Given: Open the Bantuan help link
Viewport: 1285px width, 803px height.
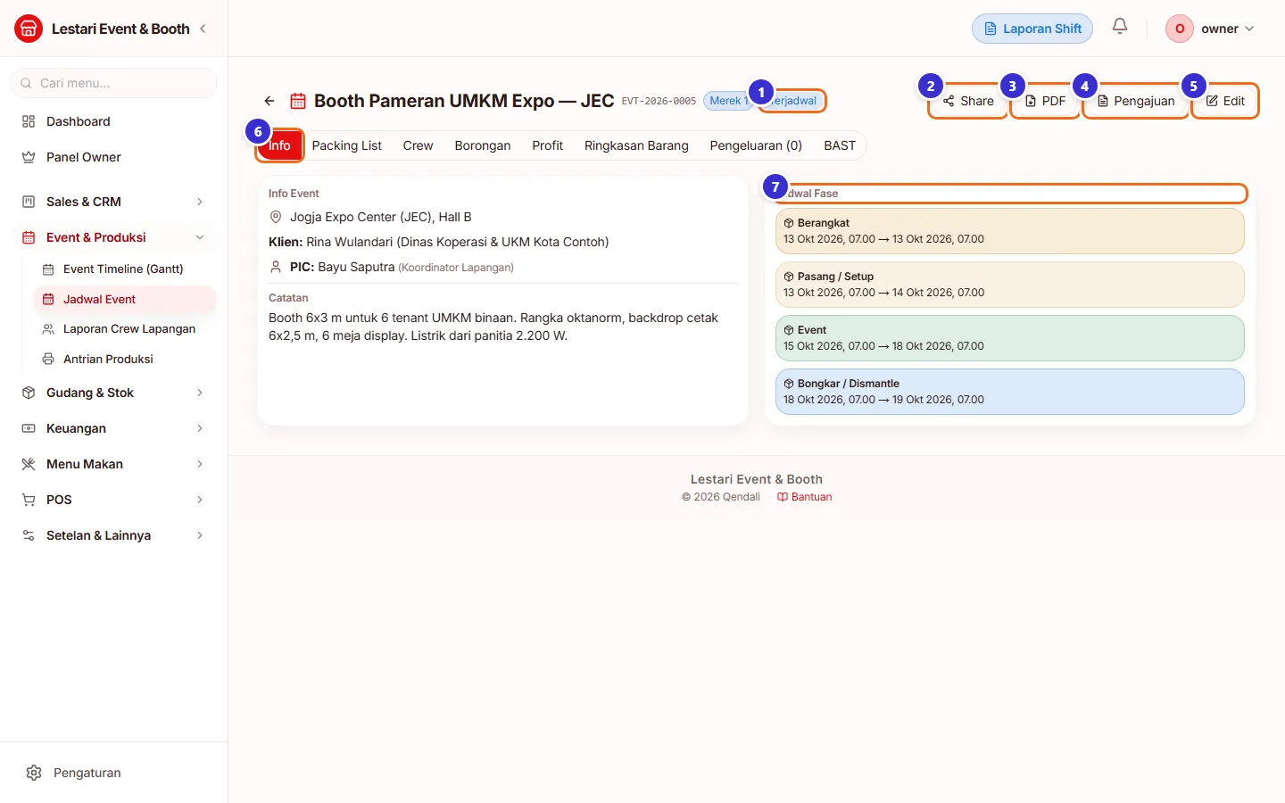Looking at the screenshot, I should click(804, 497).
